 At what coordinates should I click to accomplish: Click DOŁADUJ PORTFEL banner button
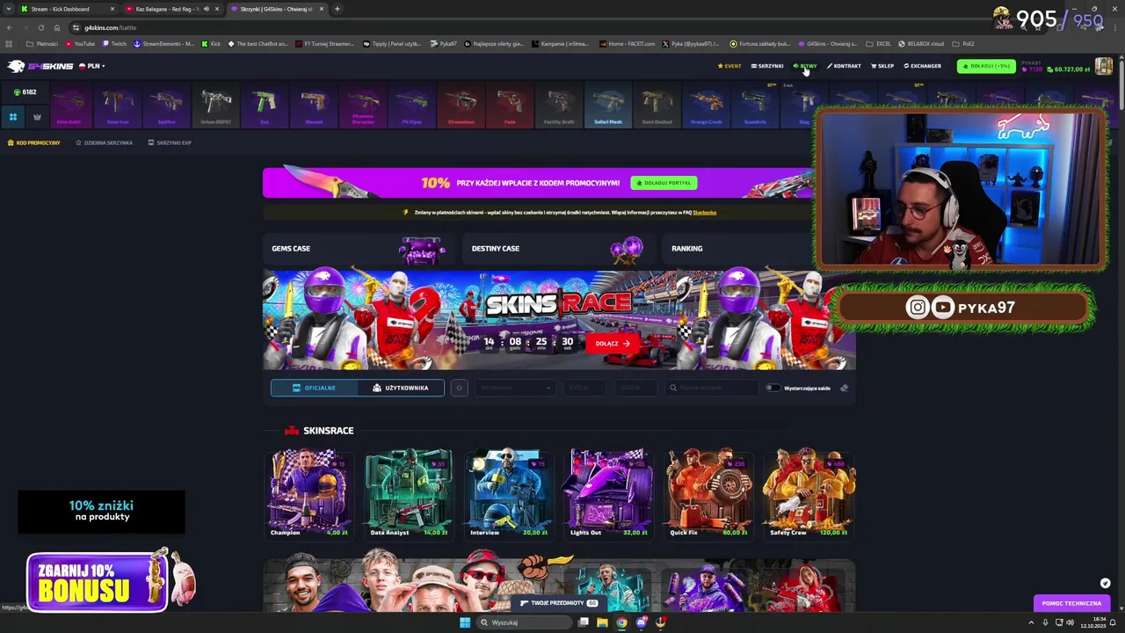click(x=664, y=183)
